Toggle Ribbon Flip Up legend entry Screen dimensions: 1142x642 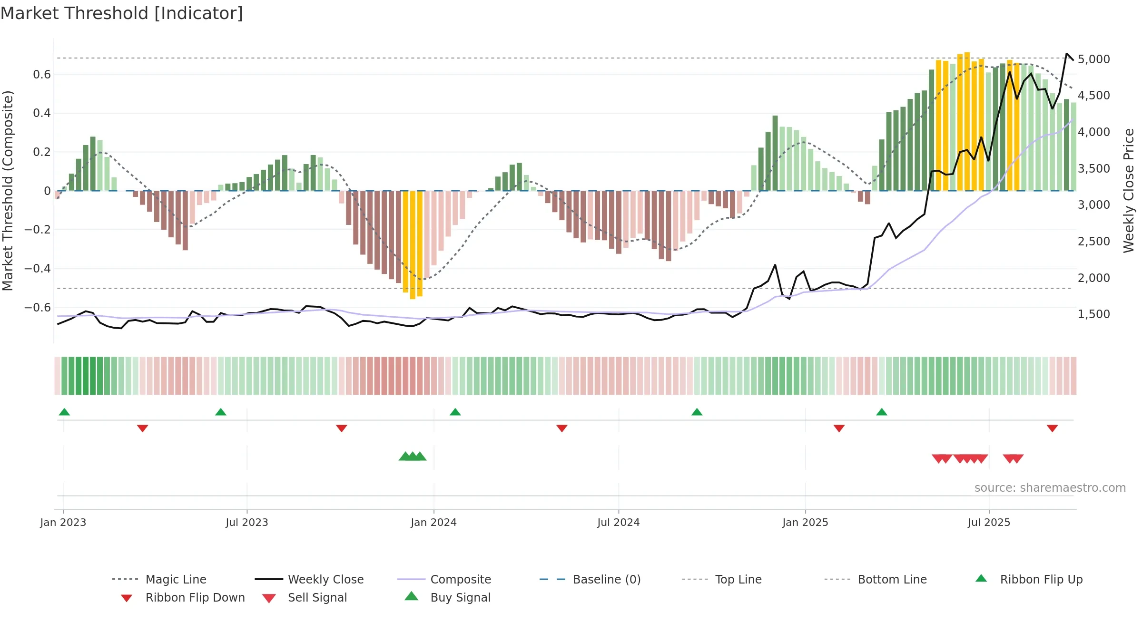coord(1029,579)
